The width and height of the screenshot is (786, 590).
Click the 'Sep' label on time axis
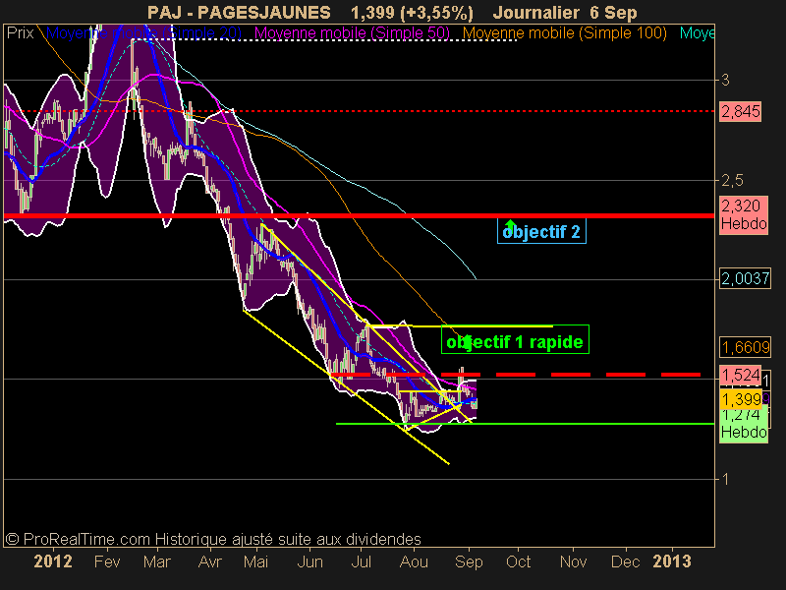[x=469, y=561]
